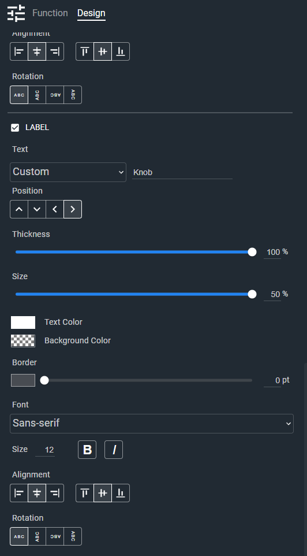This screenshot has width=307, height=556.
Task: Align right in upper Alignment group
Action: point(55,52)
